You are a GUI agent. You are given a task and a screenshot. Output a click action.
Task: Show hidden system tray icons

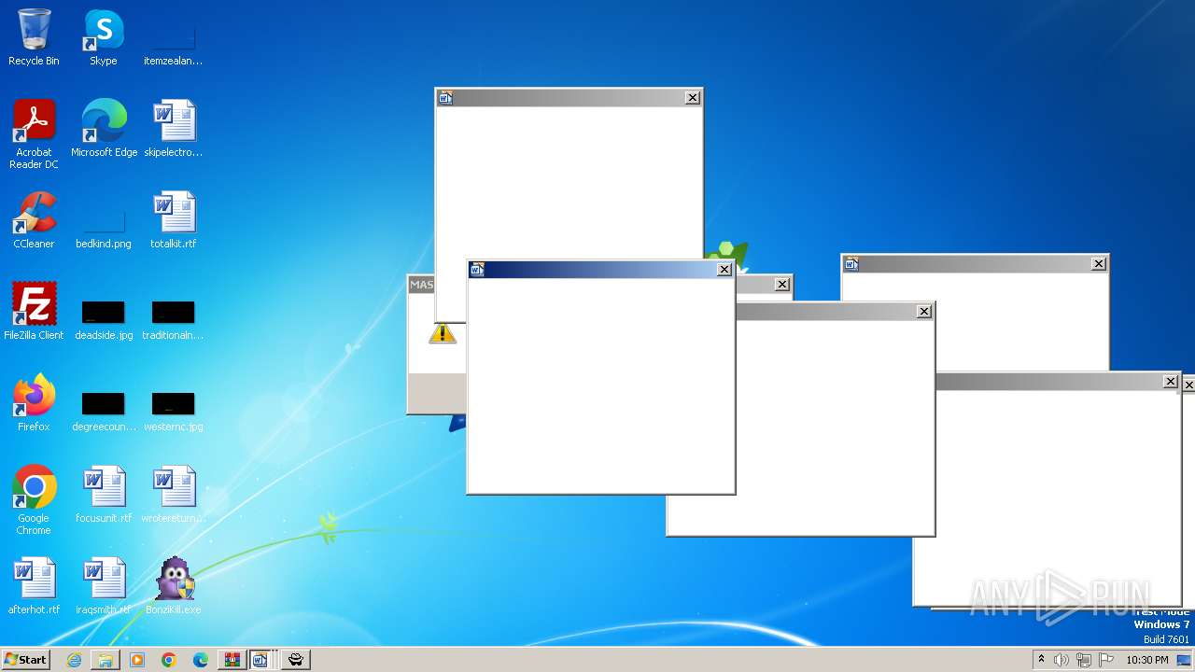click(1041, 660)
